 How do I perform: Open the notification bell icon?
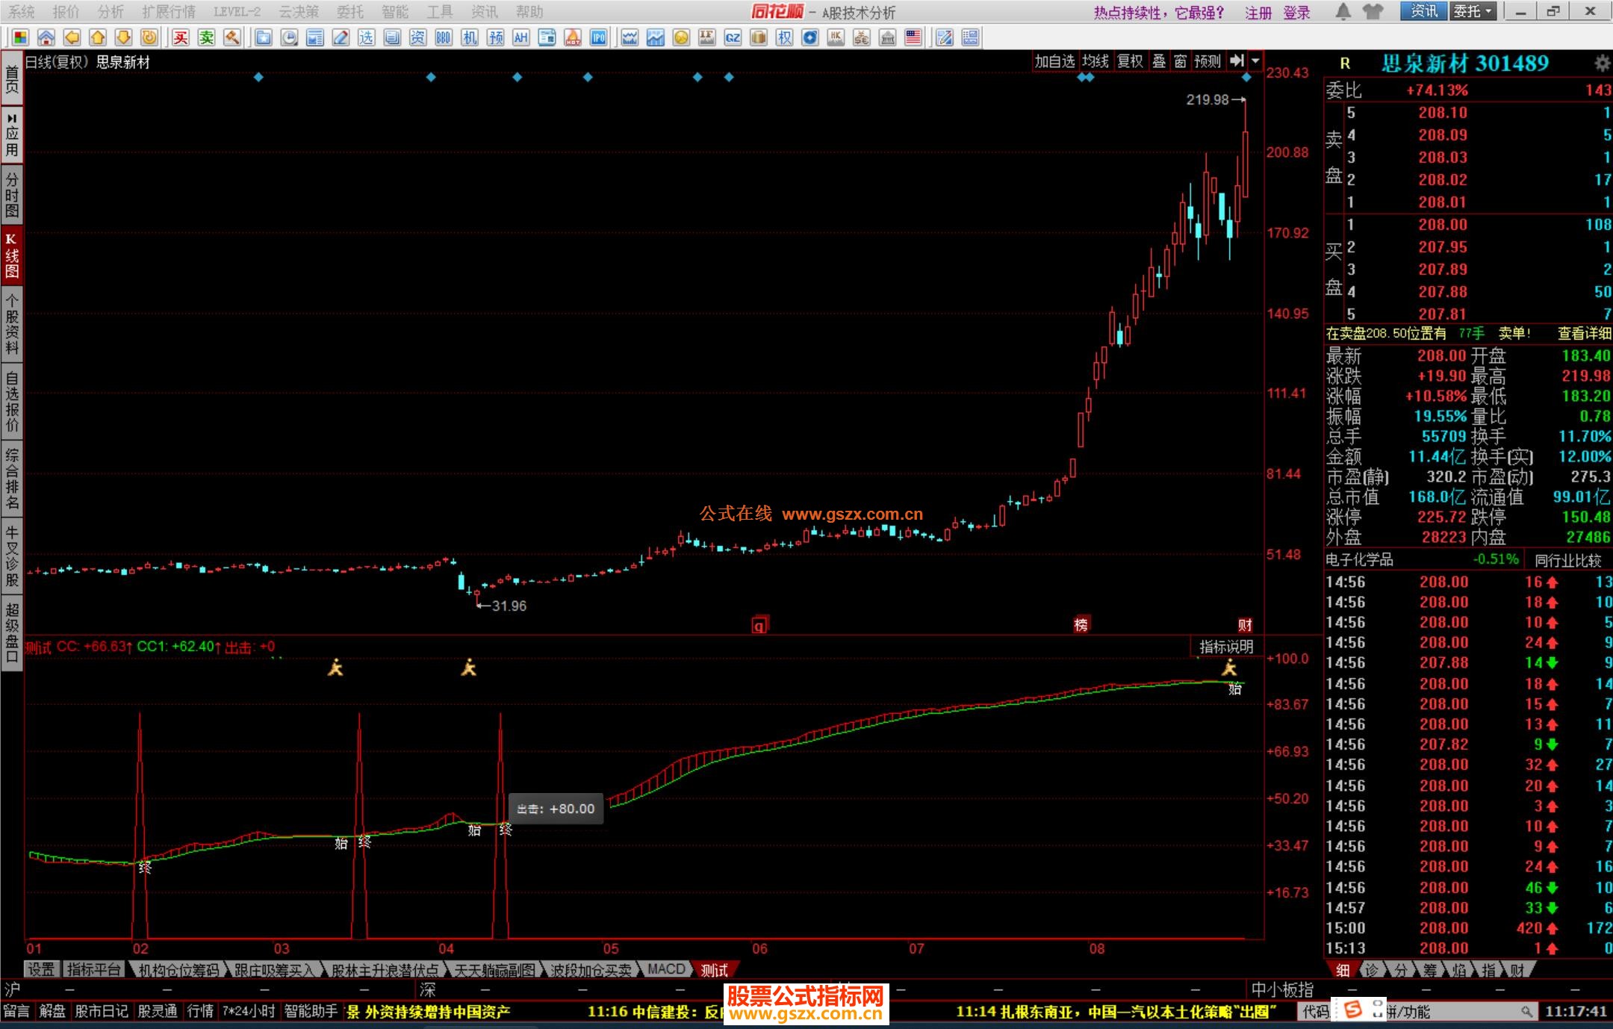(1343, 11)
